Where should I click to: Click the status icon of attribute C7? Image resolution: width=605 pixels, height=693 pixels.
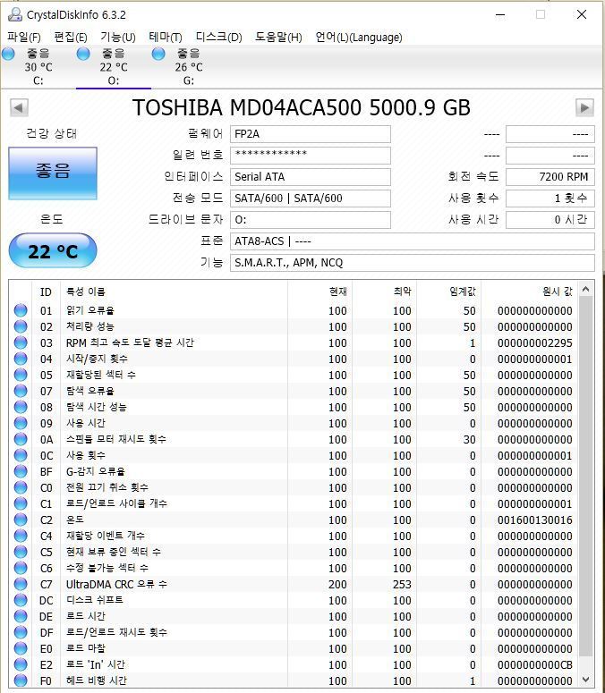(x=21, y=584)
